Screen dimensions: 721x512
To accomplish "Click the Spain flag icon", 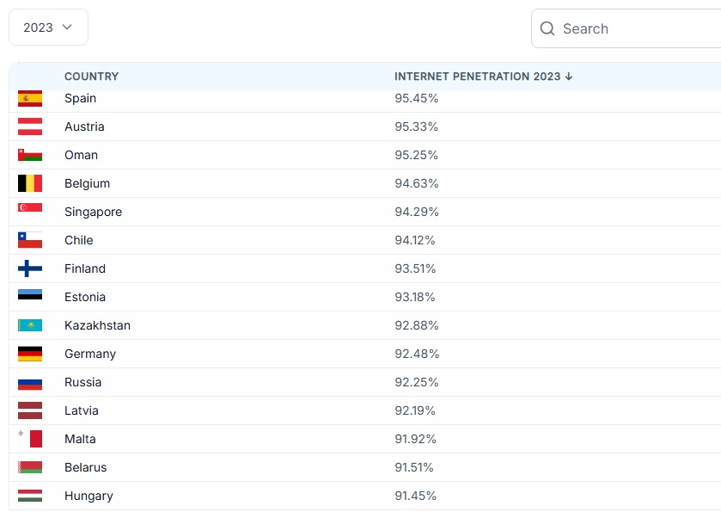I will pos(30,98).
